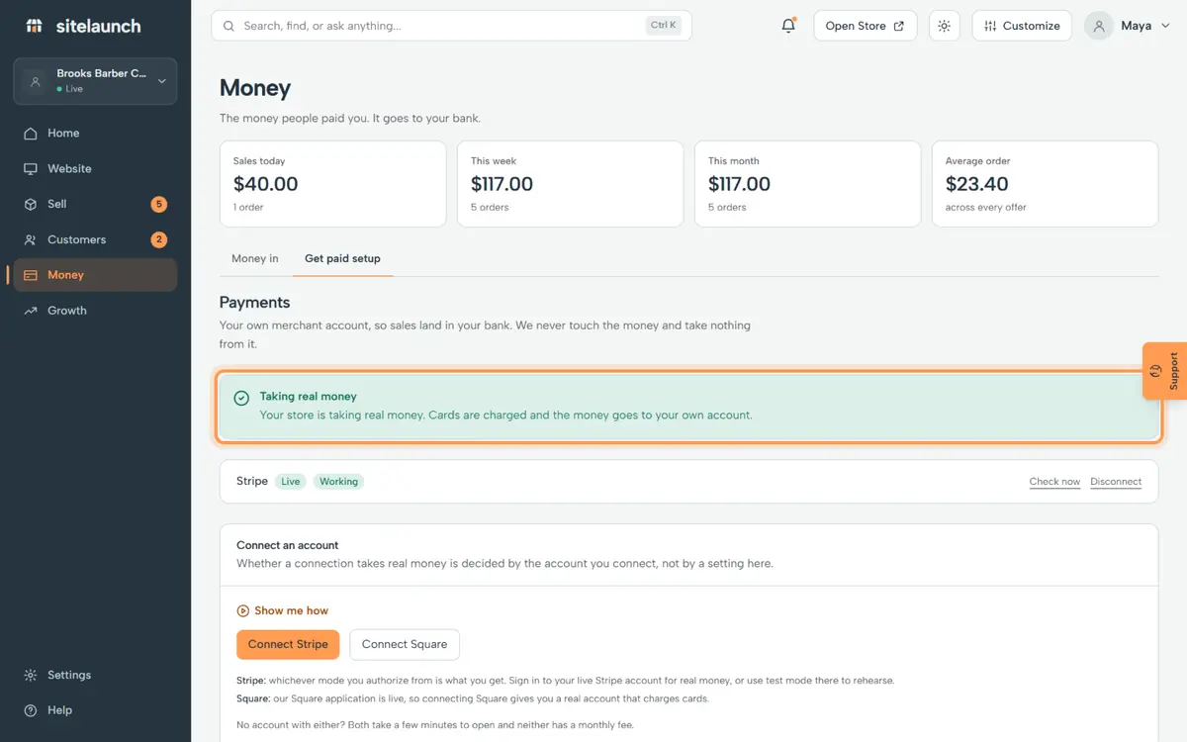Open the Support side tab
1187x742 pixels.
coord(1165,371)
